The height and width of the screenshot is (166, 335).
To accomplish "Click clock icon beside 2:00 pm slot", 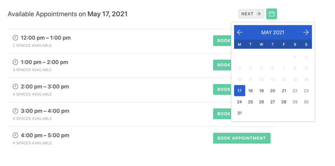I will coord(15,87).
